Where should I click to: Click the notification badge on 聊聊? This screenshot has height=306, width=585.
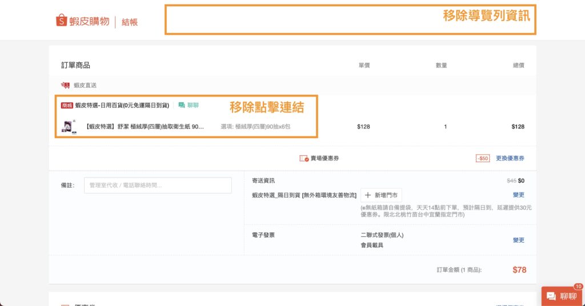pos(579,287)
